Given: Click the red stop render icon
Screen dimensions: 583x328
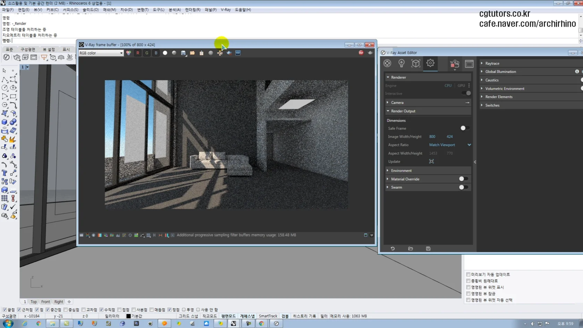Looking at the screenshot, I should pyautogui.click(x=361, y=53).
